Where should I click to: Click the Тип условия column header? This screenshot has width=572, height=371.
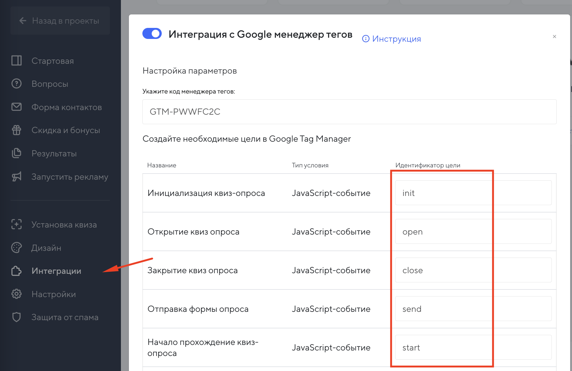point(310,165)
